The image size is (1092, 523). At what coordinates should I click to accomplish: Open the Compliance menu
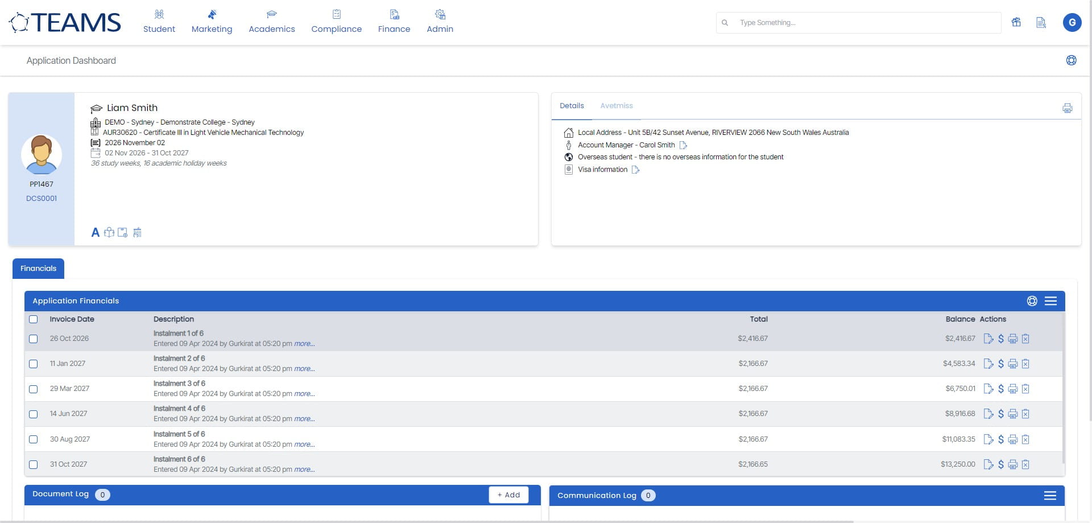[x=336, y=22]
